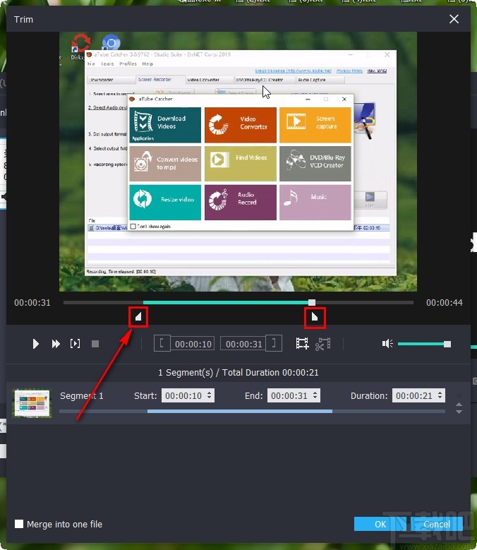This screenshot has height=550, width=477.
Task: Set trim start with left bracket button
Action: tap(162, 343)
